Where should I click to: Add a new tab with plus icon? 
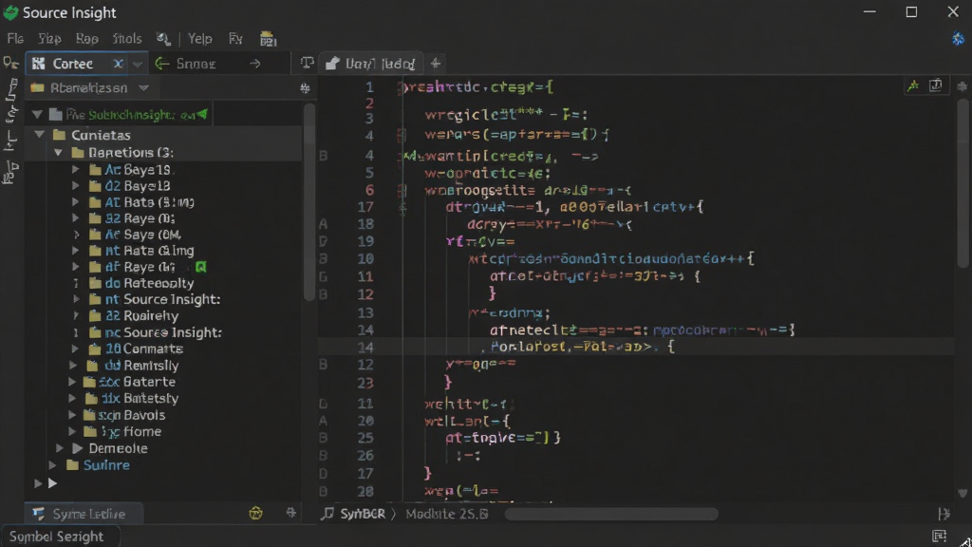click(x=436, y=64)
